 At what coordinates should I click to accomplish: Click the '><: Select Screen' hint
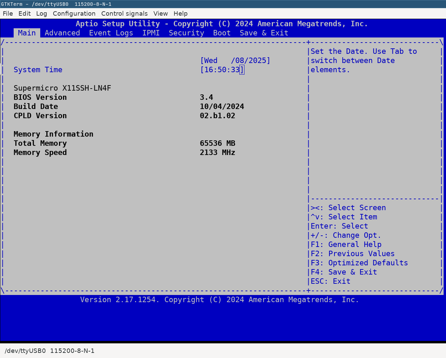pos(348,208)
